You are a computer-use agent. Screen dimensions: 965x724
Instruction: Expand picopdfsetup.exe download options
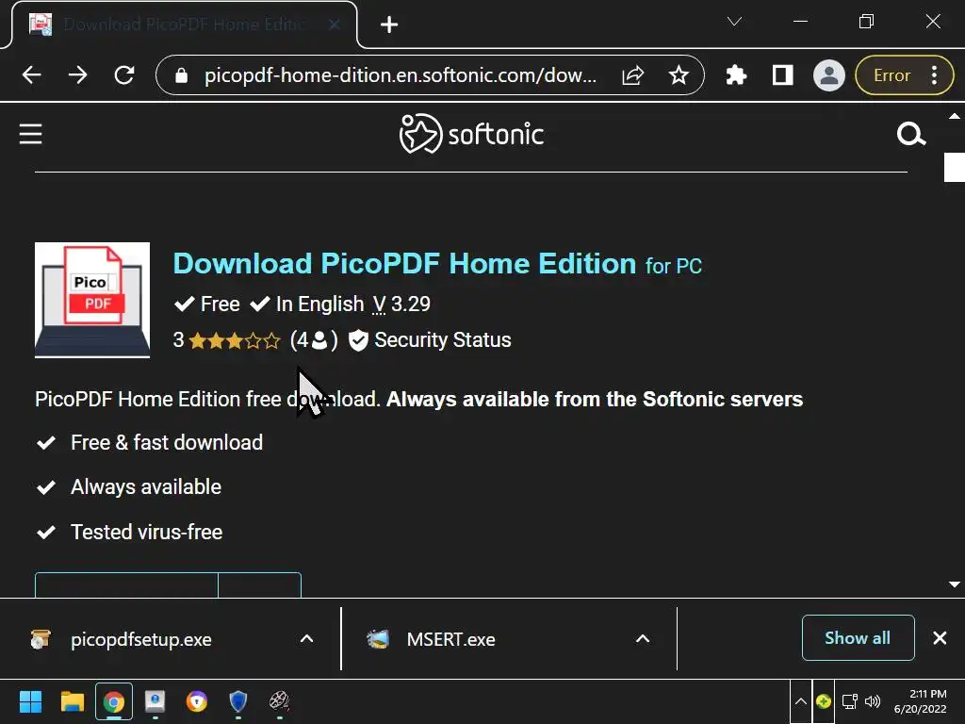[x=306, y=638]
